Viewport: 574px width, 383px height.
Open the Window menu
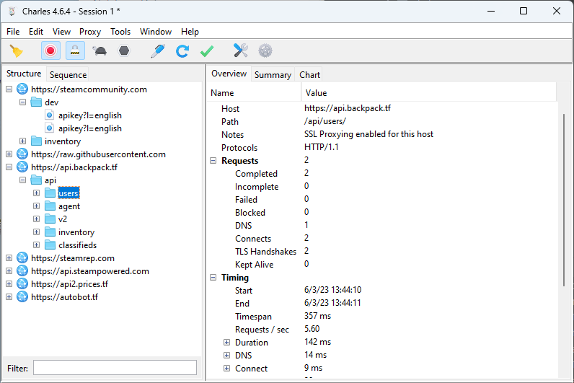(156, 32)
